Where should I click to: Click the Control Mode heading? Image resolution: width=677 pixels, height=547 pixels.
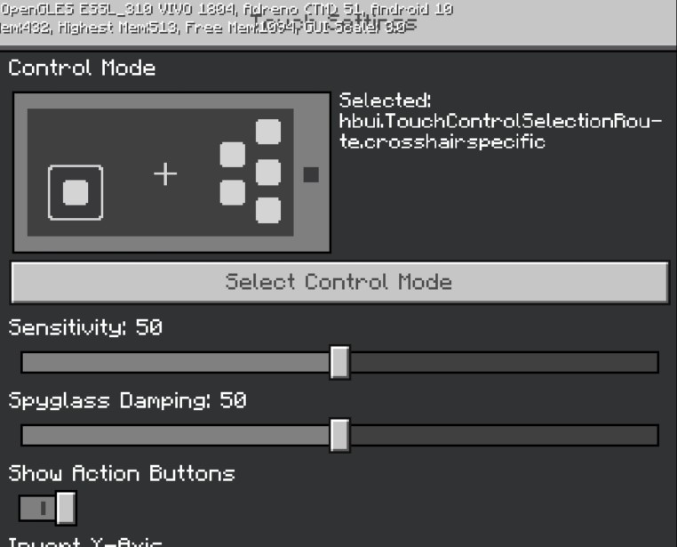(x=82, y=68)
